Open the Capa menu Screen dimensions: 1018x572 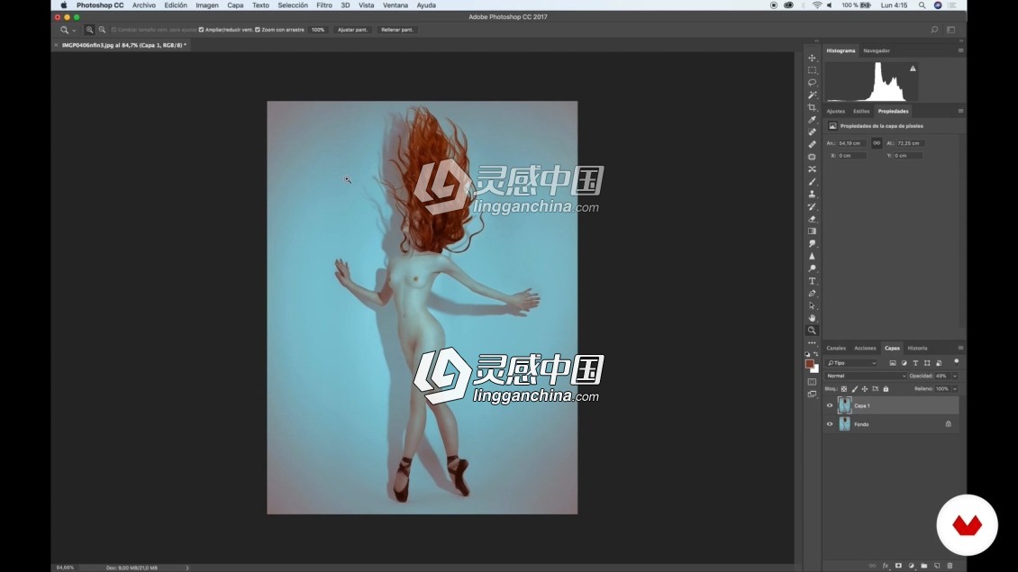[235, 5]
